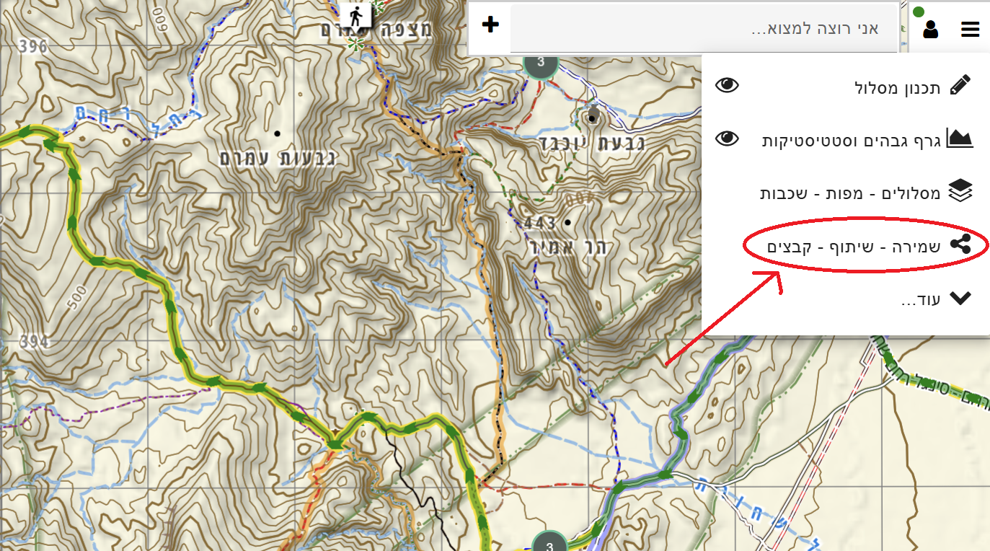
Task: Focus the אני רוצה למצוא search field
Action: 703,29
